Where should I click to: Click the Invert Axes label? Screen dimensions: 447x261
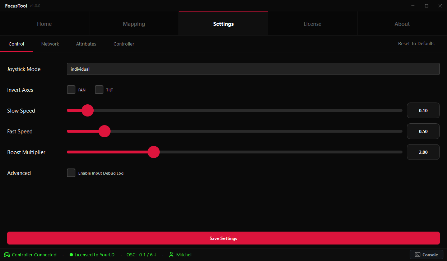[x=20, y=90]
